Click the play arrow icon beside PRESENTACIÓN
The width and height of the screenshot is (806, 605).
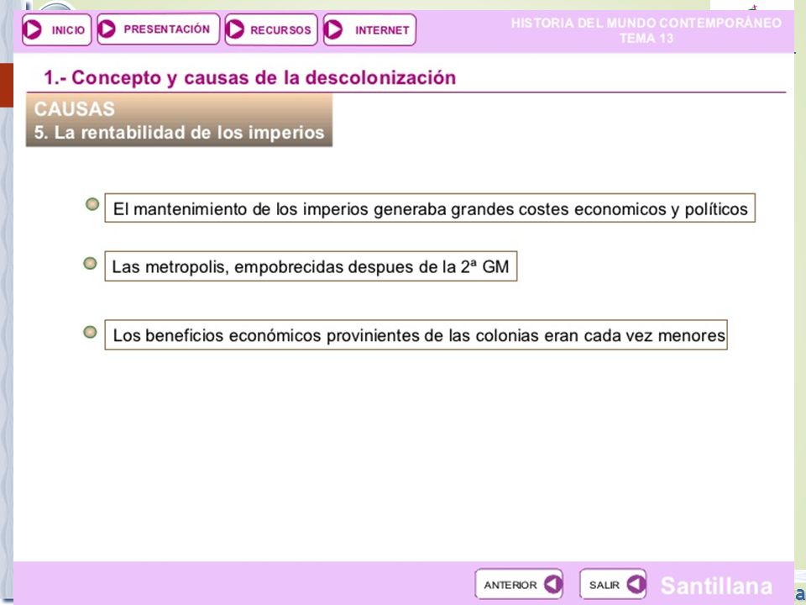[107, 29]
